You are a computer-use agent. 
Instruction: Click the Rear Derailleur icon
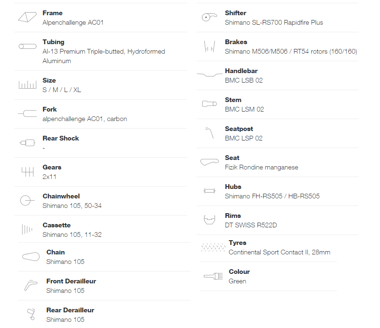31,314
